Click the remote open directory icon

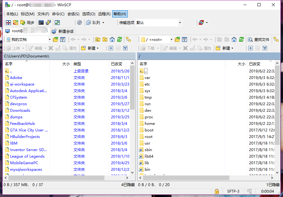[177, 39]
